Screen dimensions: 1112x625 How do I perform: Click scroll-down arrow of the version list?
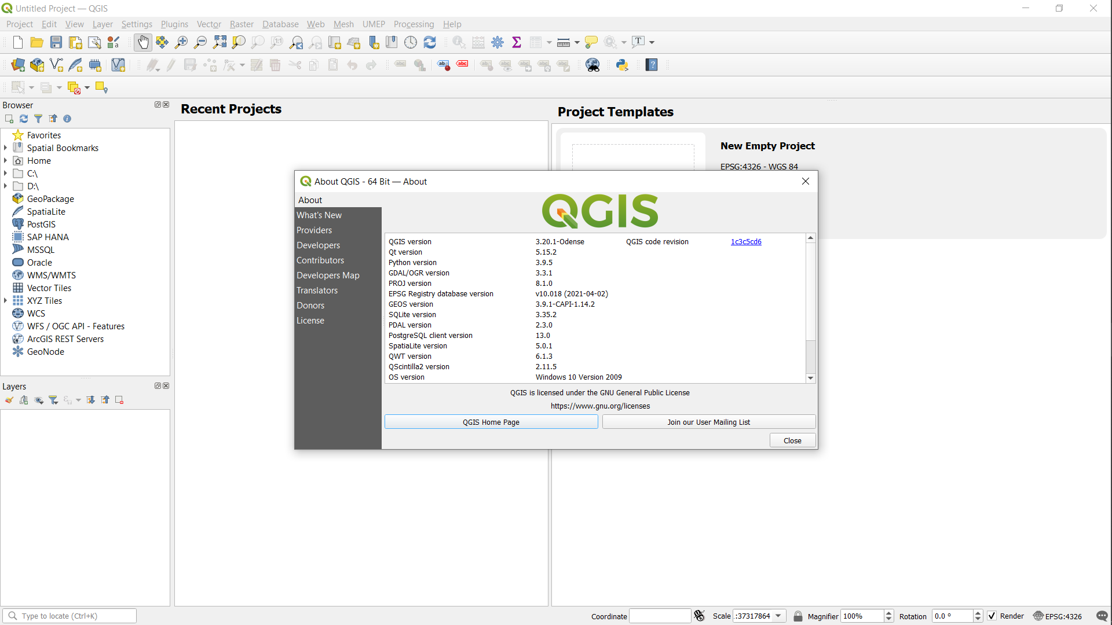tap(810, 378)
